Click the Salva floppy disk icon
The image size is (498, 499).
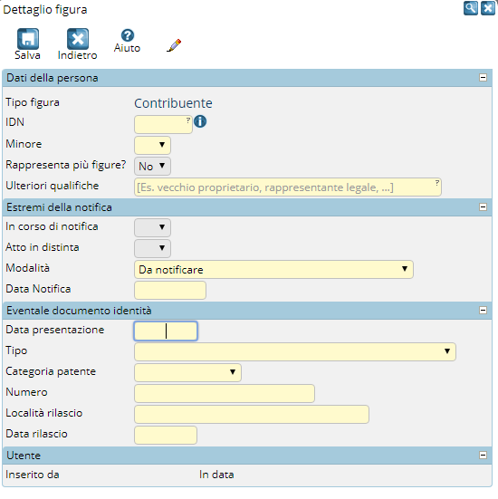(28, 39)
